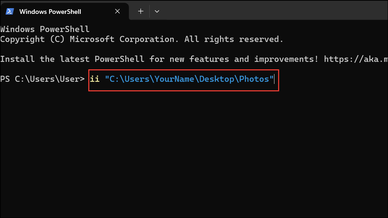The width and height of the screenshot is (388, 218).
Task: Click the Windows PowerShell banner text line
Action: [x=44, y=29]
